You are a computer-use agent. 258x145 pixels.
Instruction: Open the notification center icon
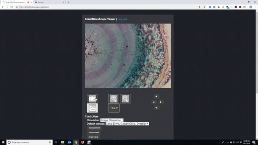[254, 142]
